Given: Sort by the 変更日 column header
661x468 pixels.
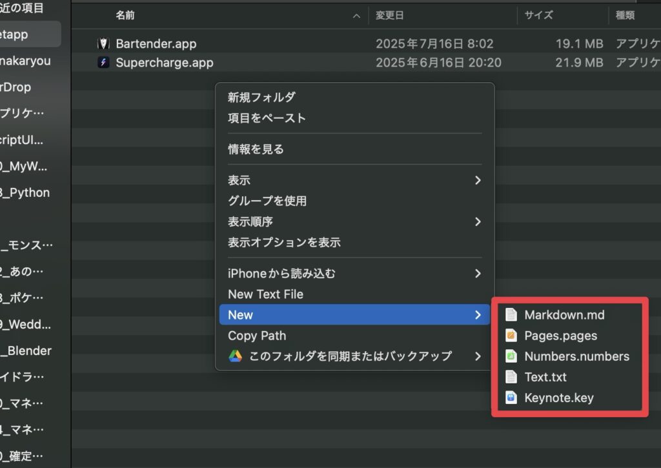Looking at the screenshot, I should click(389, 15).
